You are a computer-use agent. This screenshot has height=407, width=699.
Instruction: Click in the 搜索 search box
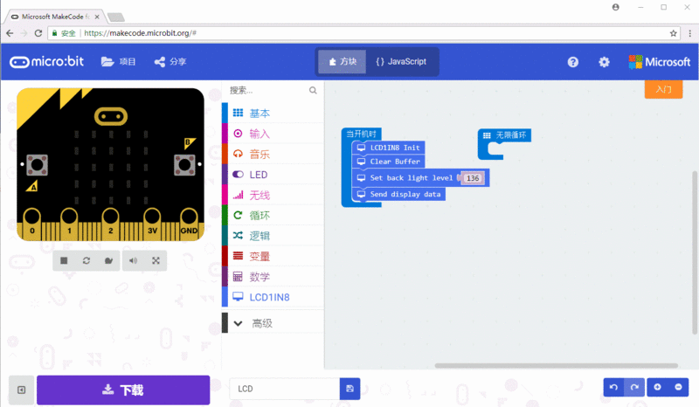click(267, 91)
